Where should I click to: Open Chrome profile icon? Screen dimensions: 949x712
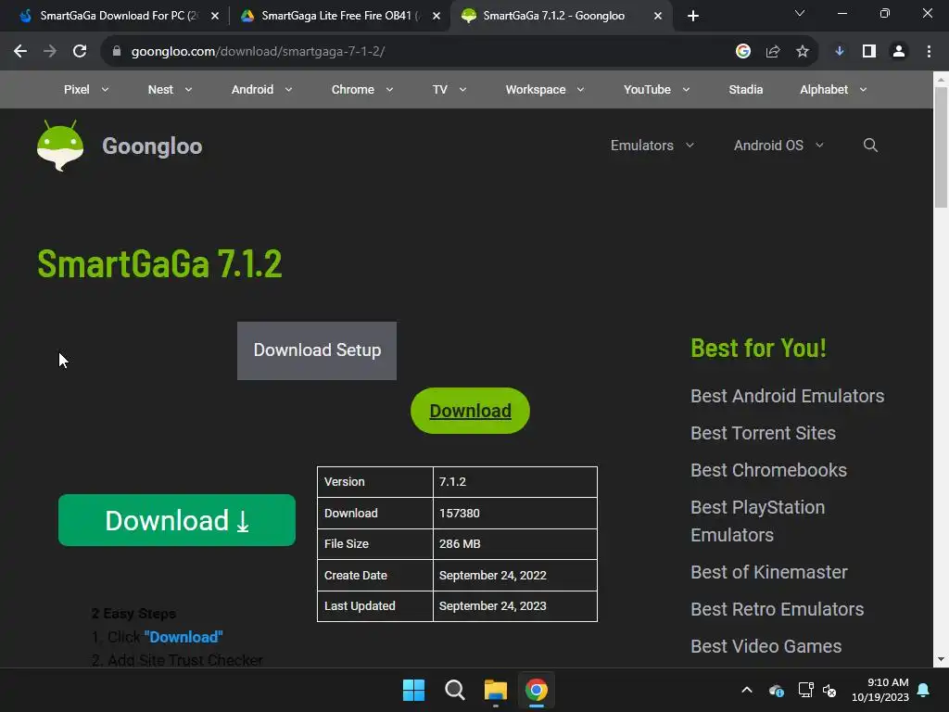[x=899, y=52]
